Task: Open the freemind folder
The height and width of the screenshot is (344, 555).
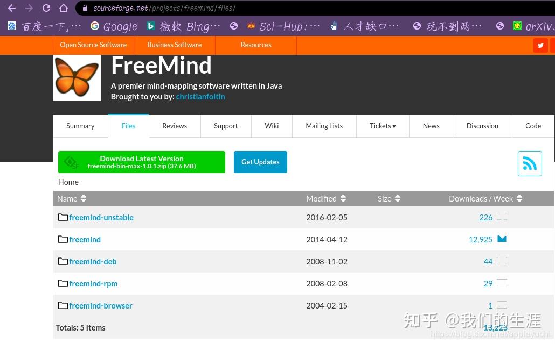Action: (x=85, y=240)
